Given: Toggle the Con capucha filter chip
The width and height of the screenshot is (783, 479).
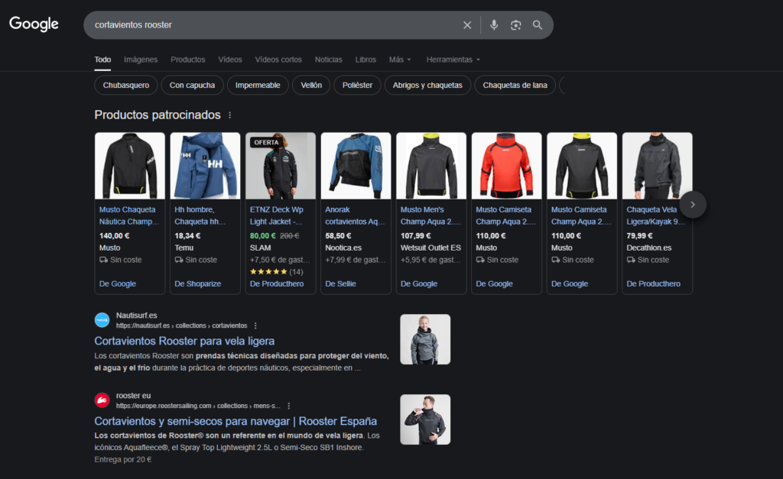Looking at the screenshot, I should [192, 86].
